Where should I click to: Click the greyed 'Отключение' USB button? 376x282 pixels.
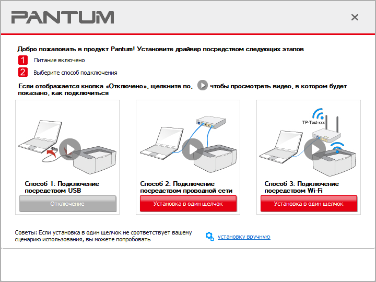(67, 204)
